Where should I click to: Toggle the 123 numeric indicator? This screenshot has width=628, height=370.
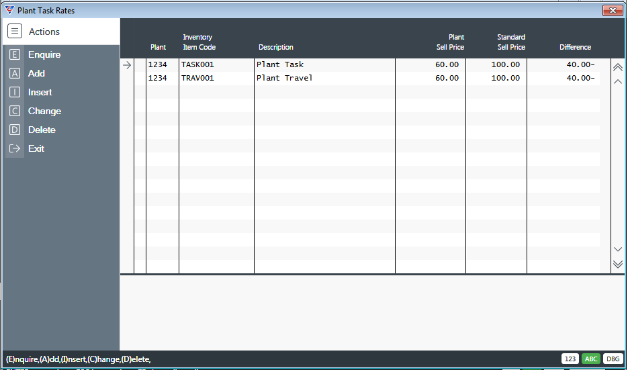[x=570, y=359]
